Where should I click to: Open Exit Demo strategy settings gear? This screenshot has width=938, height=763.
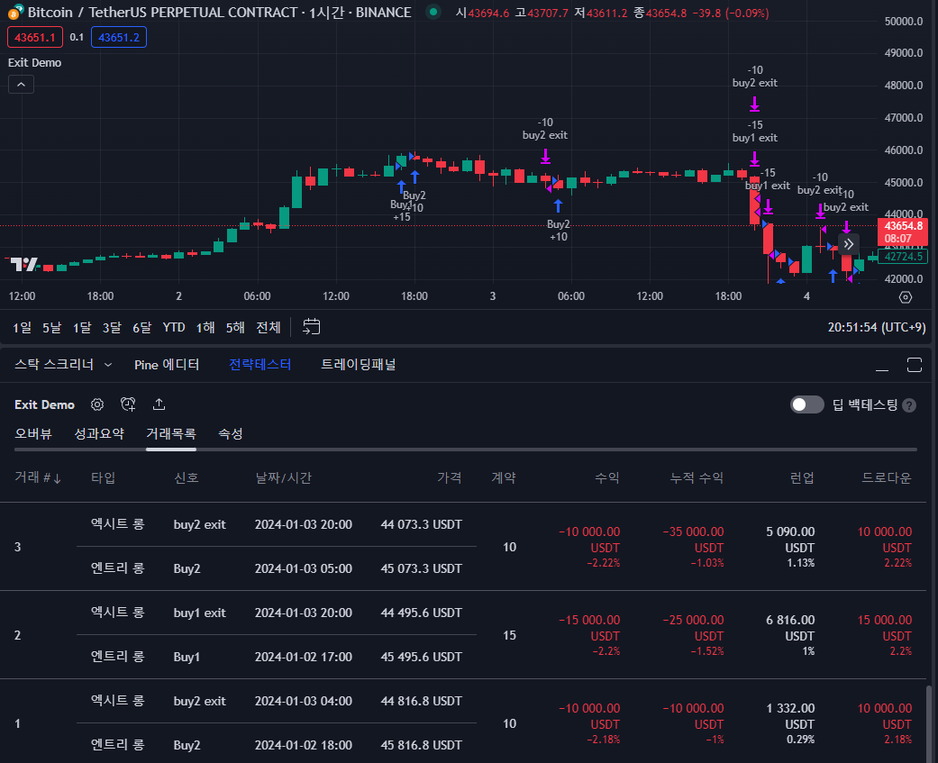[x=97, y=404]
